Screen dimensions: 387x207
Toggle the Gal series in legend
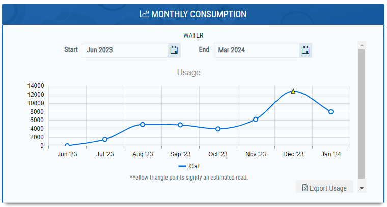tap(188, 166)
